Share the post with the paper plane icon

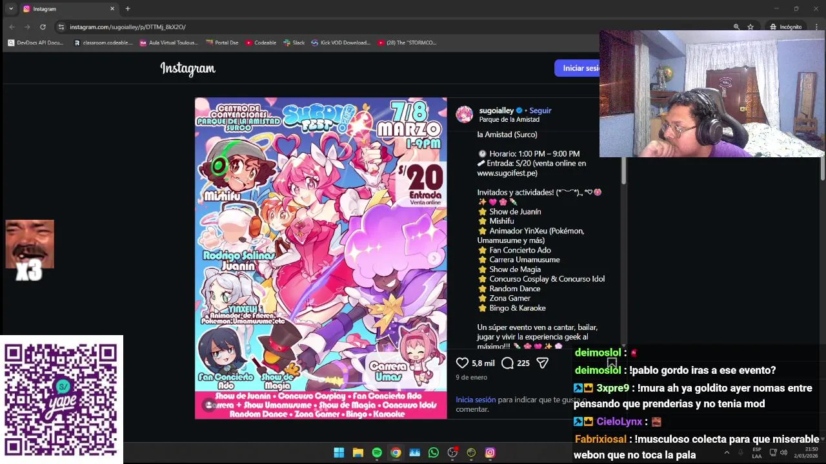click(543, 363)
